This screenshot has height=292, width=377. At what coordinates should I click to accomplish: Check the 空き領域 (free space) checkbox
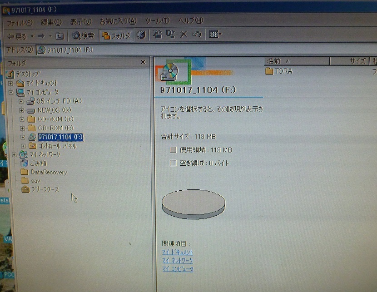(x=173, y=163)
